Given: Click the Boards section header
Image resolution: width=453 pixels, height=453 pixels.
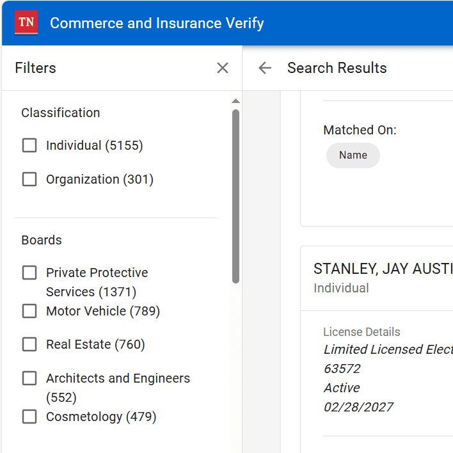Looking at the screenshot, I should click(x=42, y=240).
